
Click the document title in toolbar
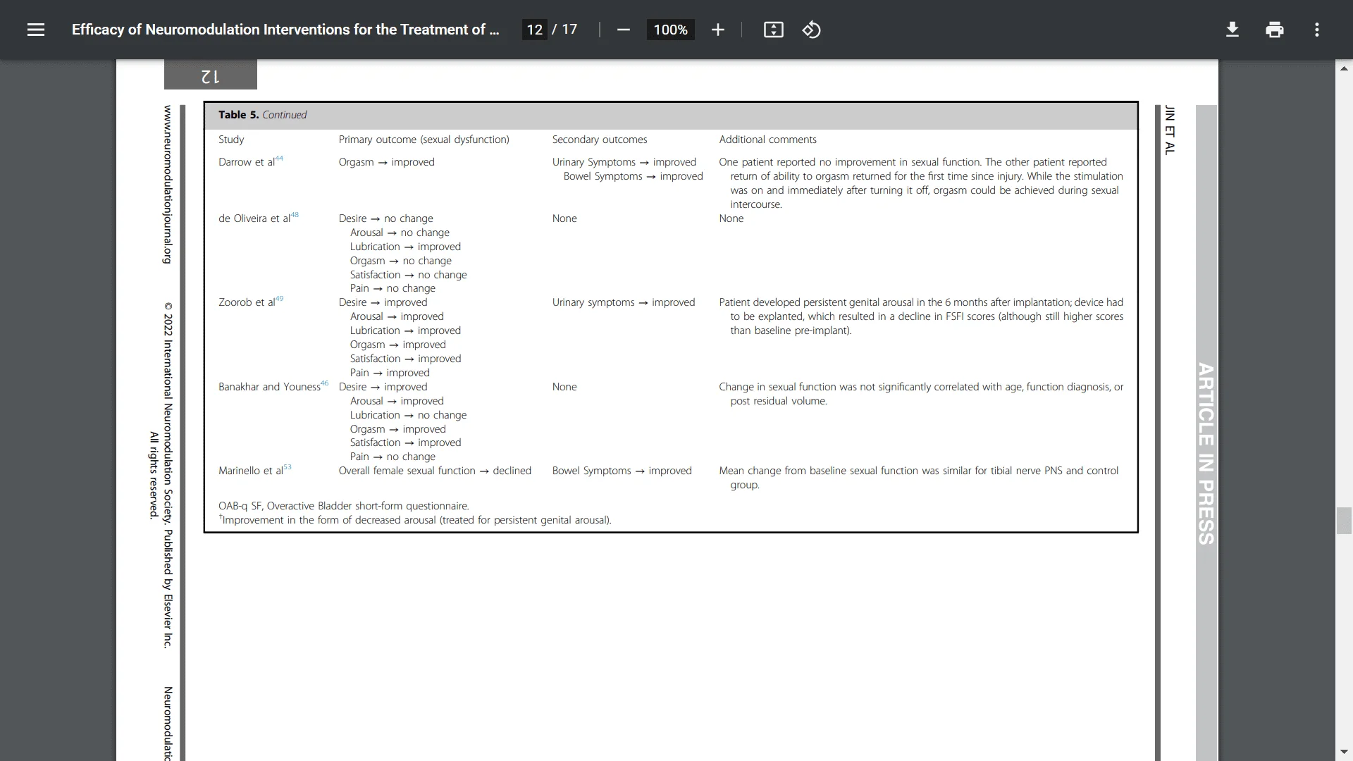coord(285,30)
